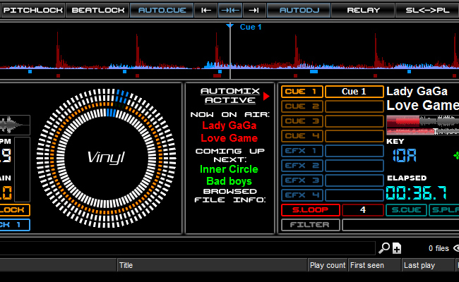Sort by Last play column header
The height and width of the screenshot is (282, 459).
pyautogui.click(x=428, y=265)
